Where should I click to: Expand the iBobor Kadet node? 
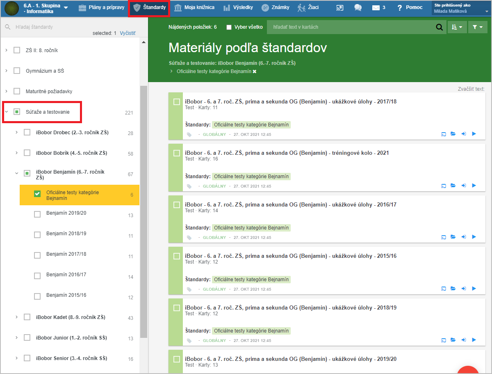coord(16,317)
